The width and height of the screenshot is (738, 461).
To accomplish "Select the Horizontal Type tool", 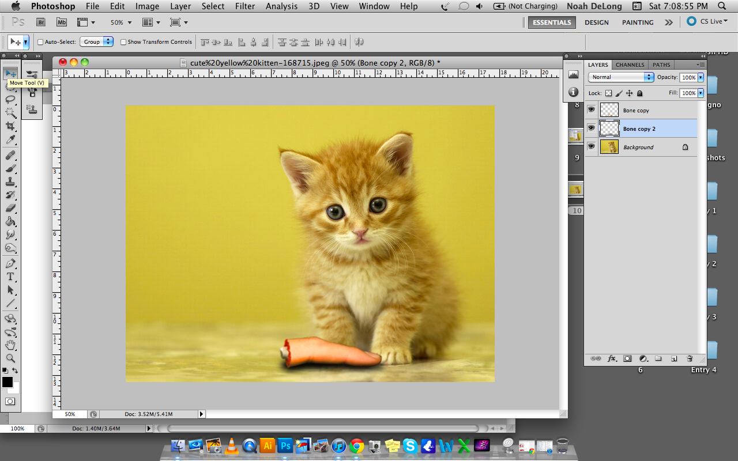I will [10, 277].
